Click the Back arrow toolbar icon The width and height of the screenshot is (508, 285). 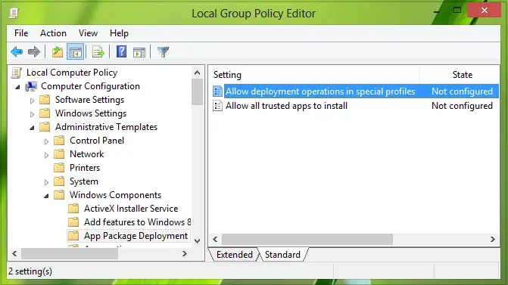click(x=17, y=51)
